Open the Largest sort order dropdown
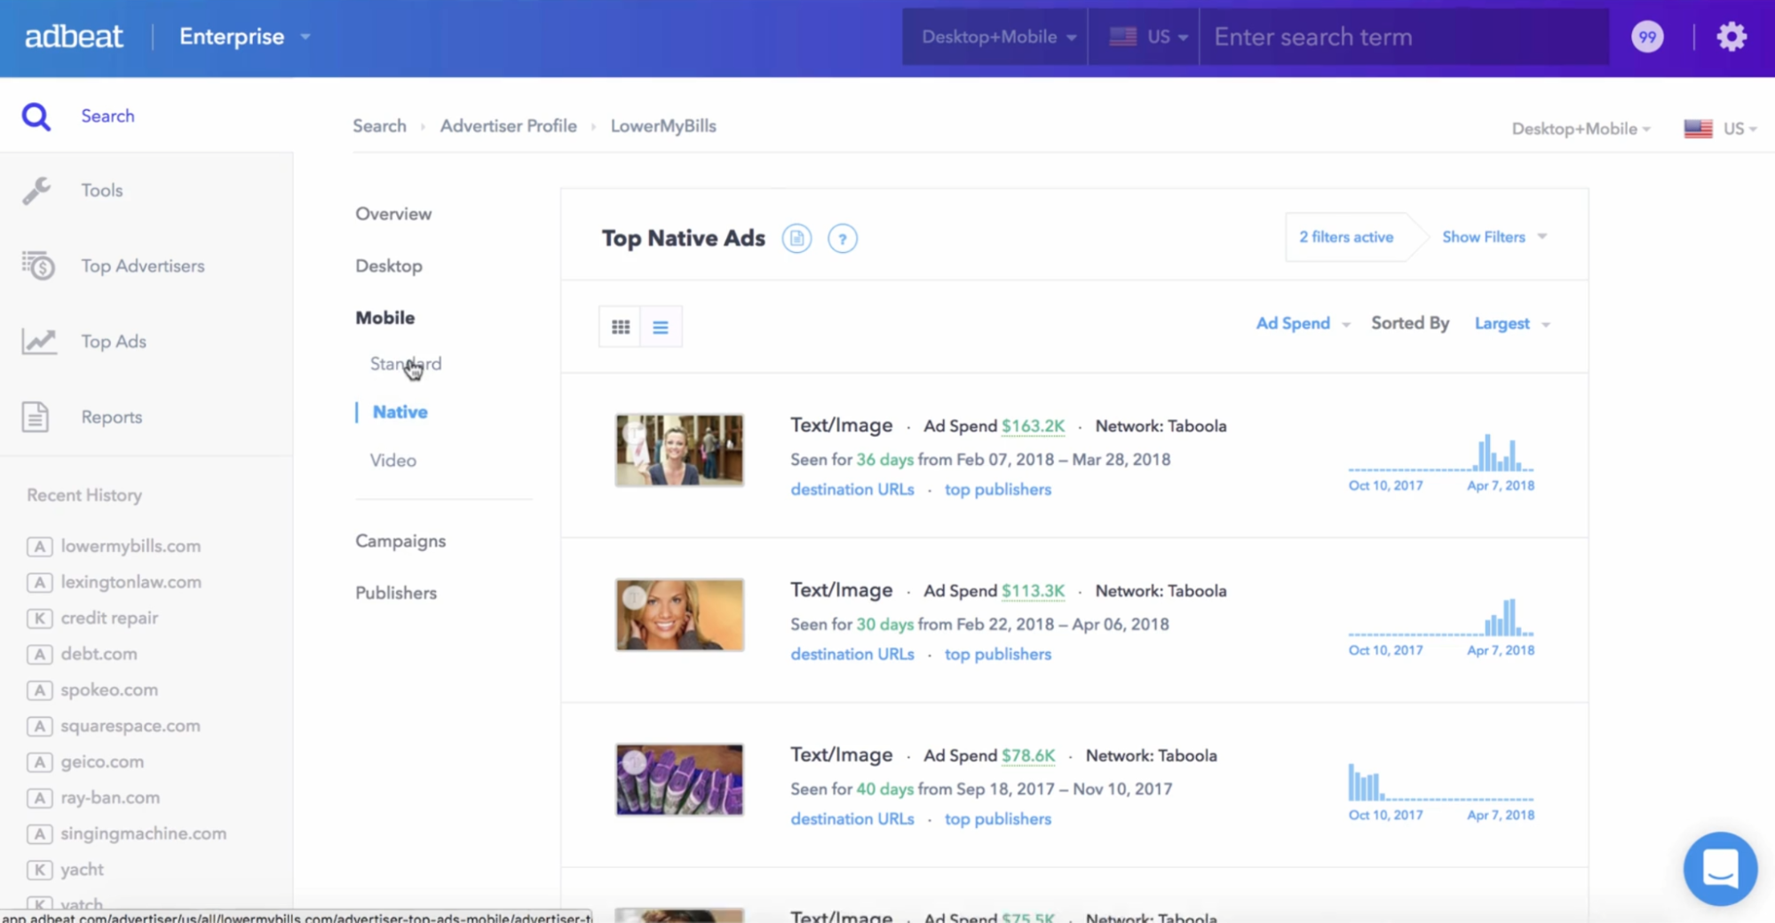This screenshot has width=1775, height=923. click(x=1511, y=323)
